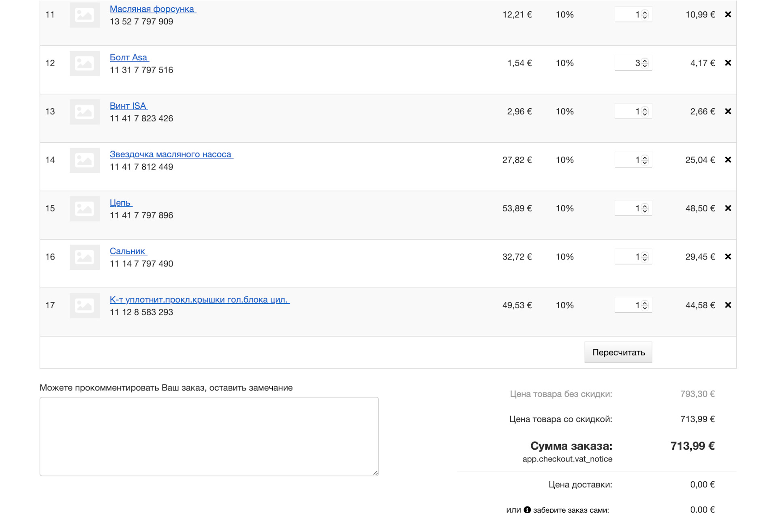The width and height of the screenshot is (778, 513).
Task: Click quantity field for Сальник
Action: pyautogui.click(x=627, y=257)
